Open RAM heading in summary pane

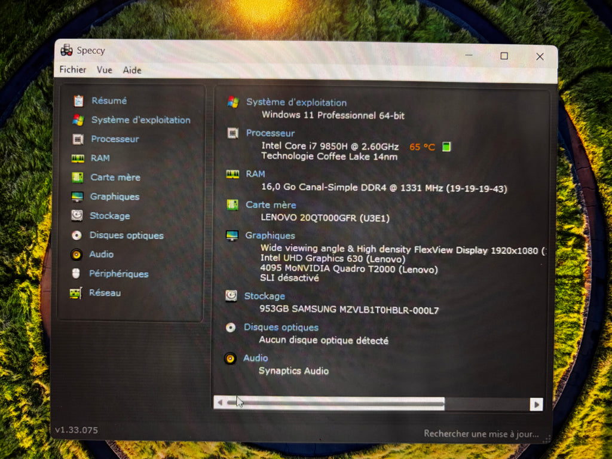255,174
